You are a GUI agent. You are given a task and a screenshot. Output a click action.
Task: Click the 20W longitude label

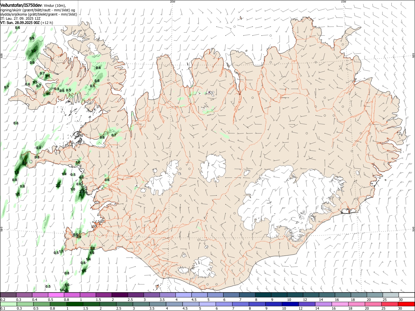pos(172,2)
